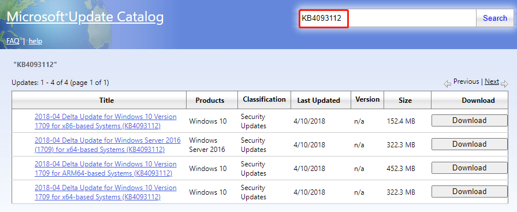Open the Windows 10 x64-based Systems Delta Update link
The image size is (517, 212).
tap(106, 192)
